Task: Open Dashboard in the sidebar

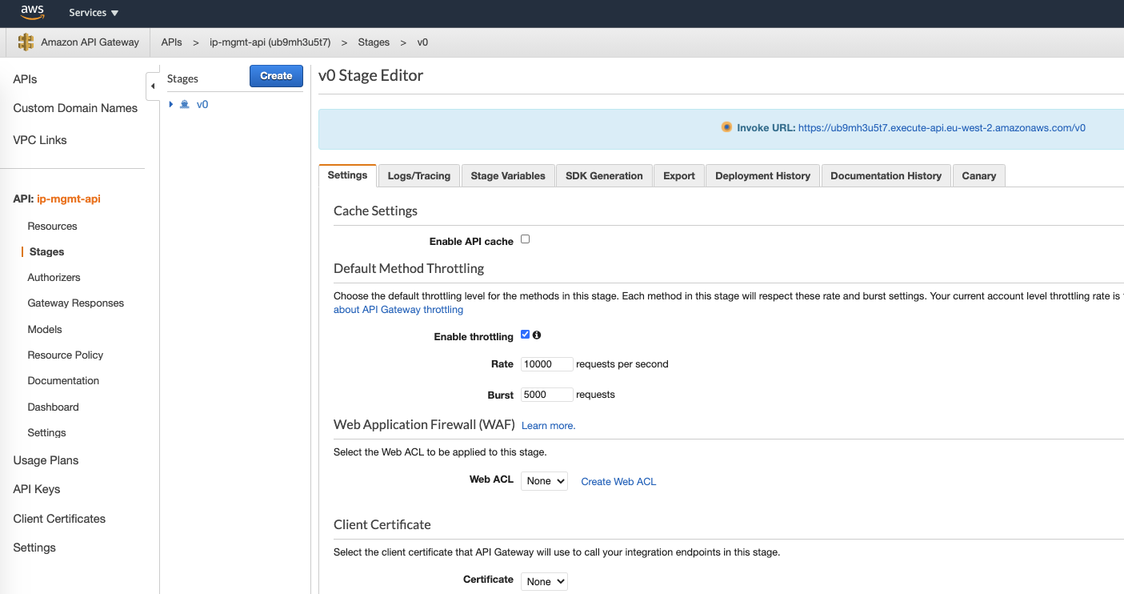Action: [53, 407]
